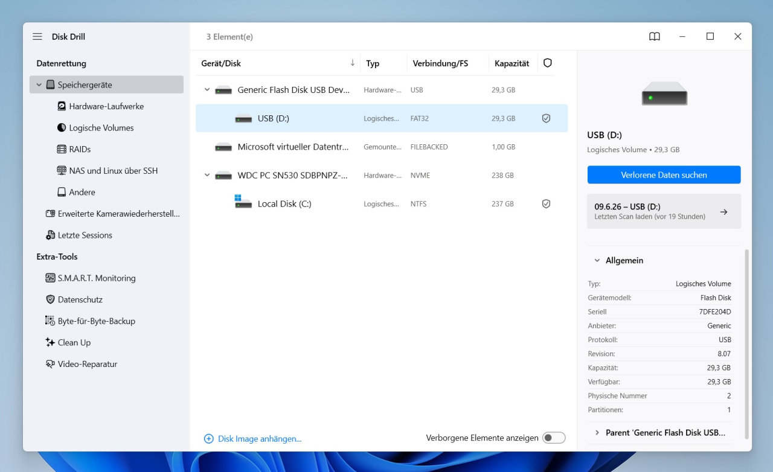The image size is (773, 472).
Task: Open Erweiterte Kamerawiederherstellung in sidebar
Action: point(119,214)
